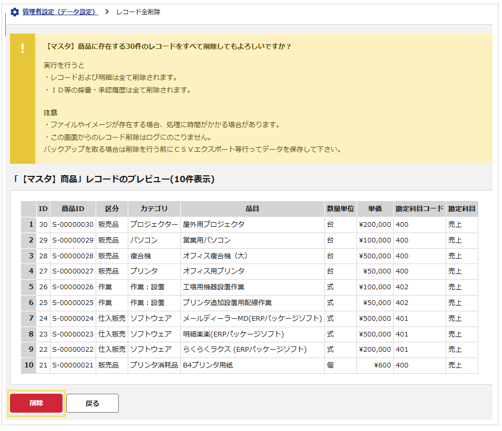This screenshot has height=431, width=502.
Task: Select cell S-00000028
Action: (x=73, y=256)
